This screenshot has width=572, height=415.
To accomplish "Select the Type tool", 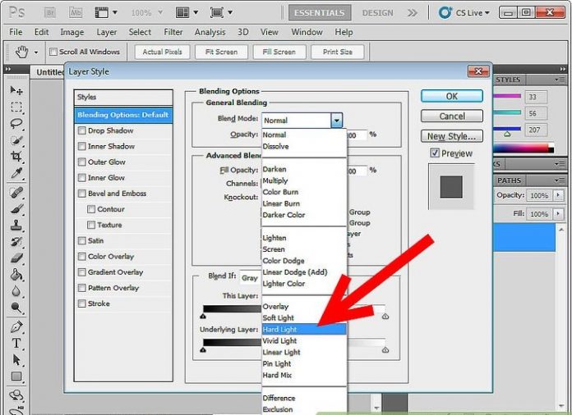I will point(16,343).
